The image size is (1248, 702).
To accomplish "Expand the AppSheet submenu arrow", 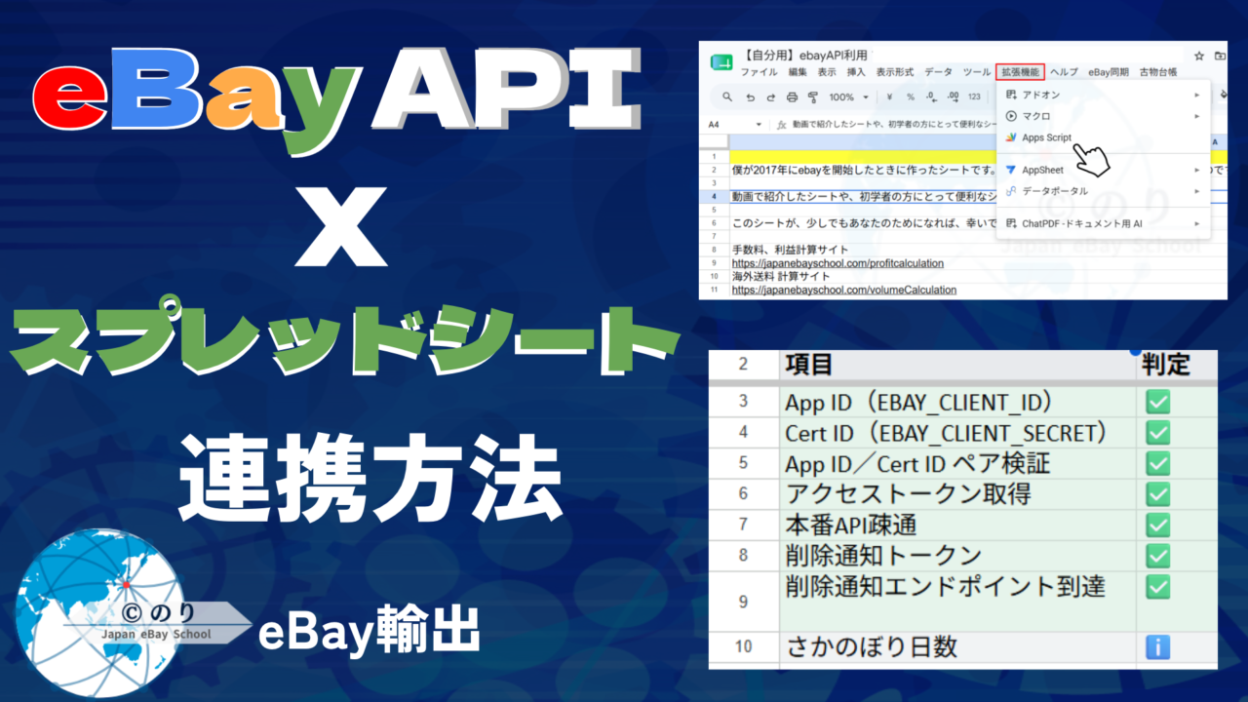I will (x=1197, y=170).
